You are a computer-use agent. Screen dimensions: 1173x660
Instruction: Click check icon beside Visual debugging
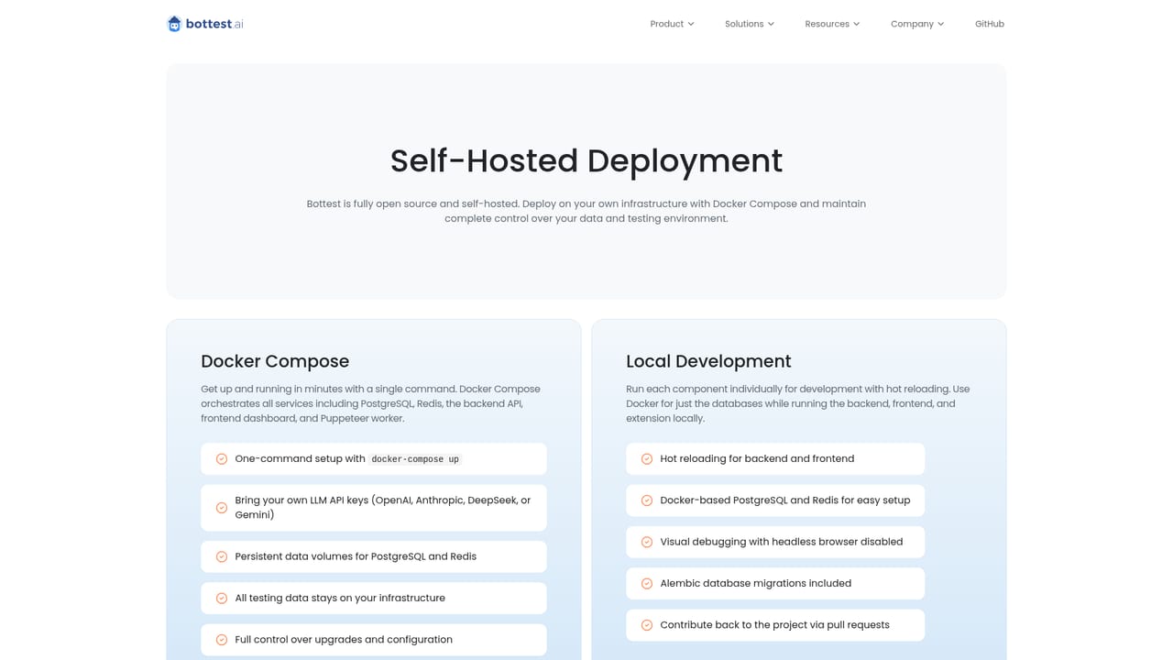pyautogui.click(x=647, y=542)
